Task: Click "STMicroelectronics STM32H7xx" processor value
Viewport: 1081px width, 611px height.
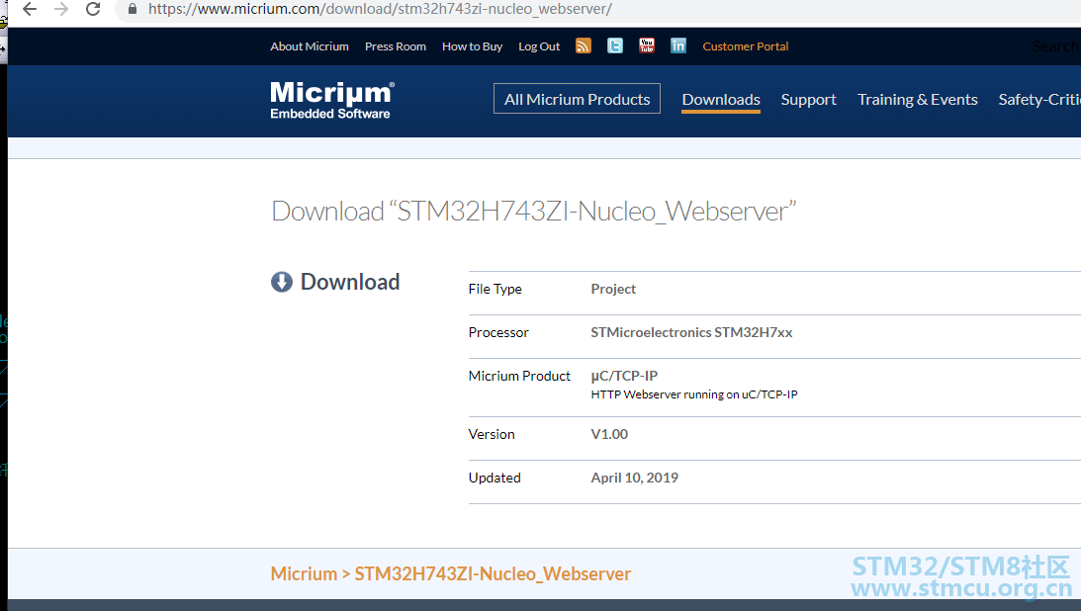Action: pos(691,332)
